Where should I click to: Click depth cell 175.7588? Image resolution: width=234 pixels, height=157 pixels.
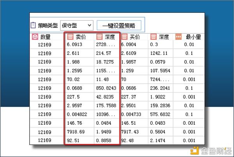[106, 106]
